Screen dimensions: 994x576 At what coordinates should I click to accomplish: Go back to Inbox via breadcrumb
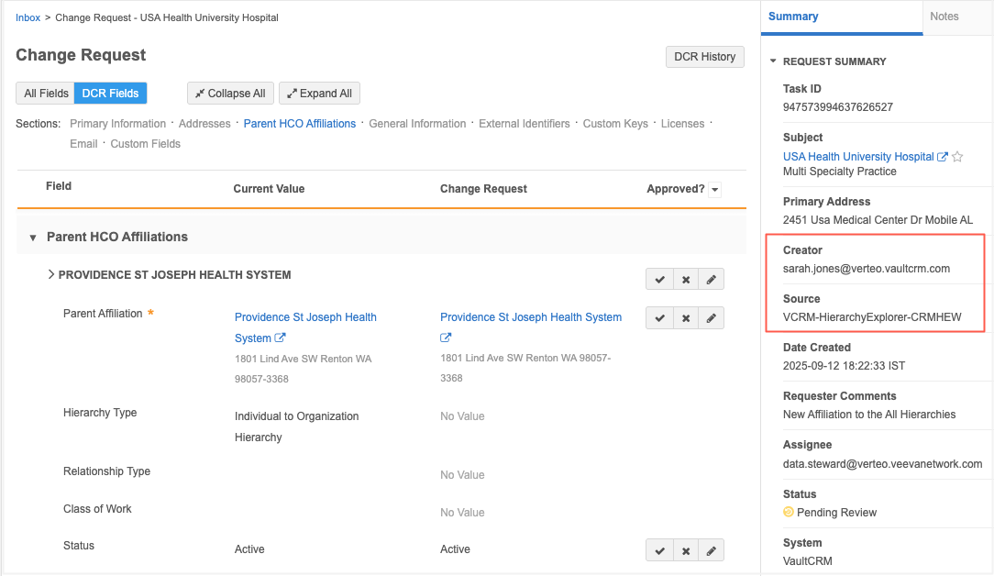pyautogui.click(x=28, y=17)
